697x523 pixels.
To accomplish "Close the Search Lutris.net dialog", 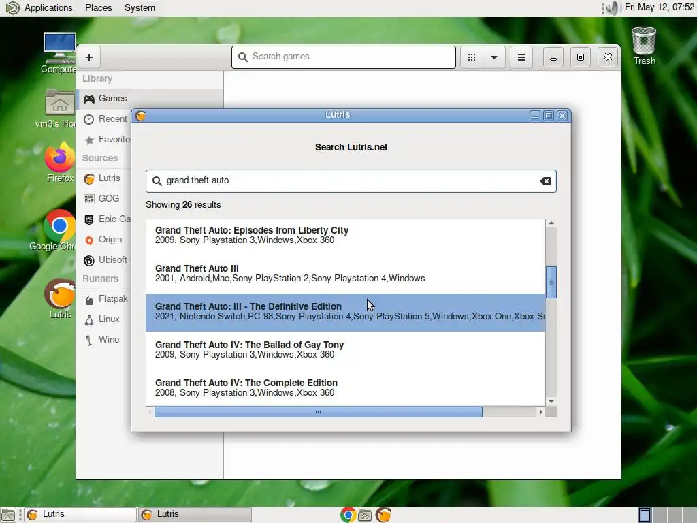I will click(x=562, y=116).
